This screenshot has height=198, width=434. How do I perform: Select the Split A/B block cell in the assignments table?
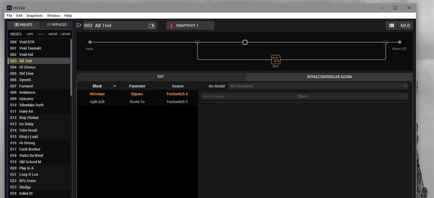(x=97, y=102)
